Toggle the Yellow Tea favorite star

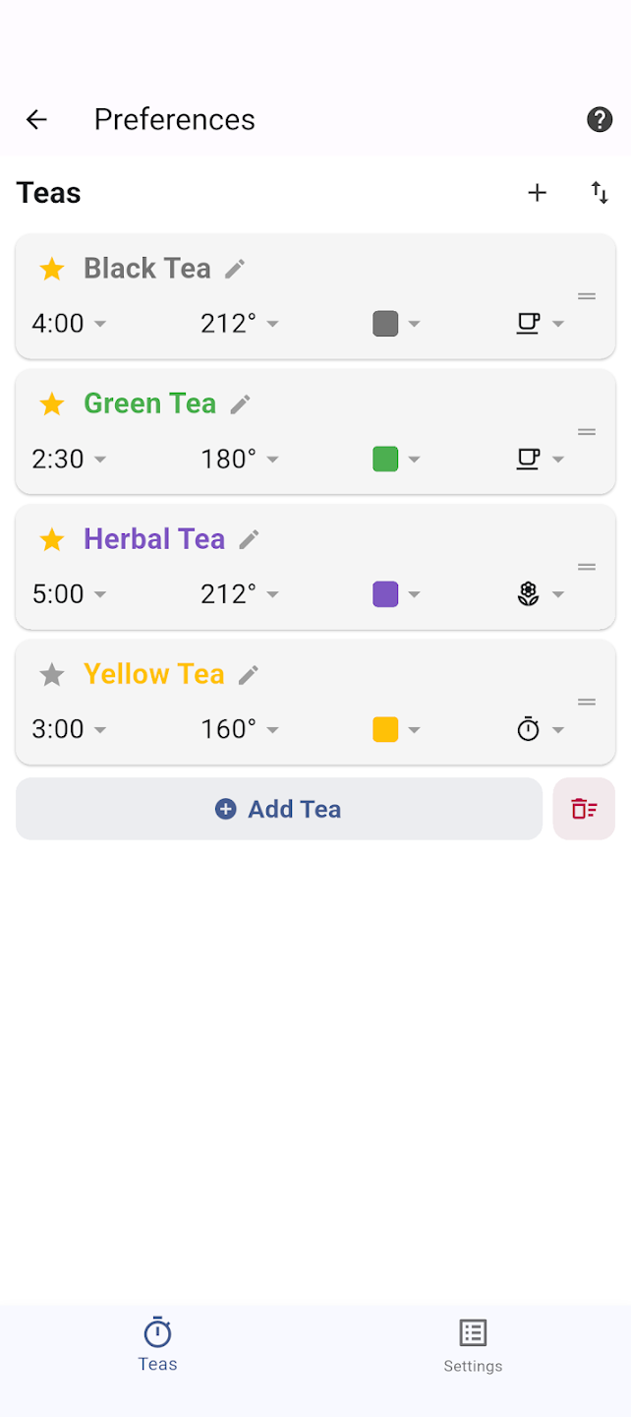(x=52, y=675)
